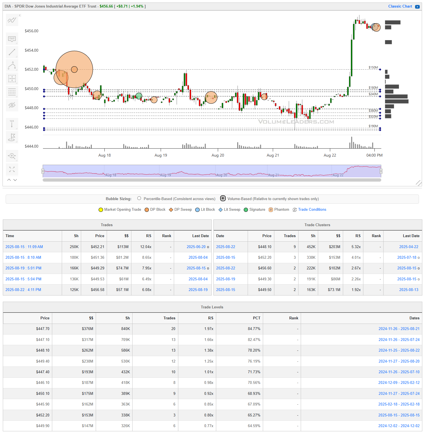Click the 12.04x RS cell in Trades
Viewport: 424px width, 433px height.
tap(143, 247)
